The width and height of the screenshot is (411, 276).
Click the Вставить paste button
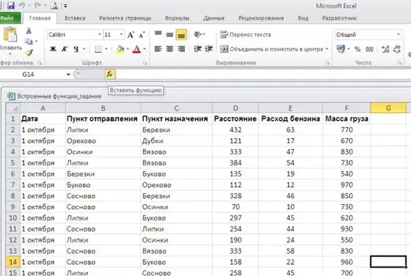[10, 41]
